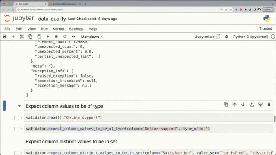Select the Python 3 (ipykernel) kernel name
Viewport: 276px width, 155px height.
tap(251, 37)
